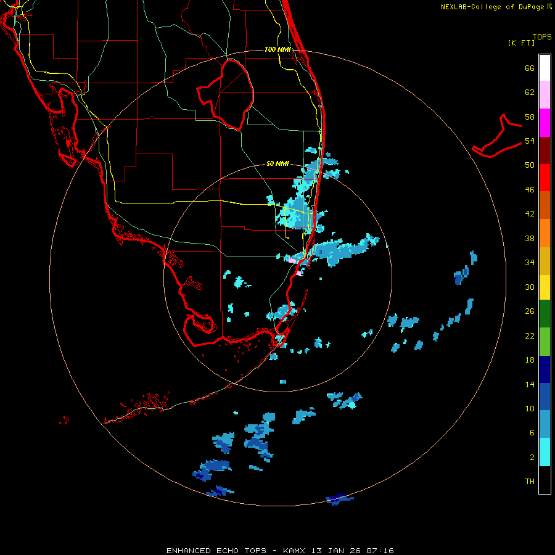Viewport: 555px width, 555px height.
Task: Click the 26 legend value
Action: 530,311
